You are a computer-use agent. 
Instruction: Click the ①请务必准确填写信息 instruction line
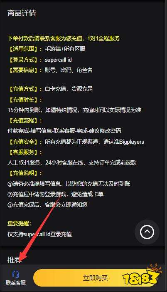coord(69,184)
